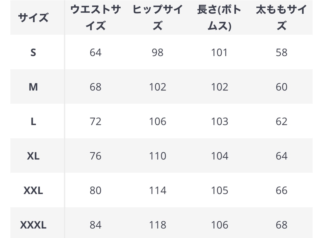This screenshot has width=323, height=238.
Task: Click hip value 114 in XXL row
Action: (157, 191)
